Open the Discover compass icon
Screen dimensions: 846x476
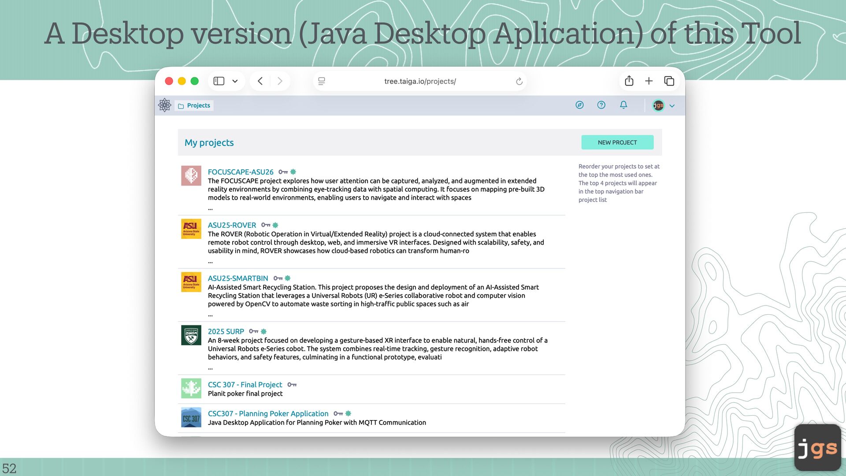coord(579,105)
